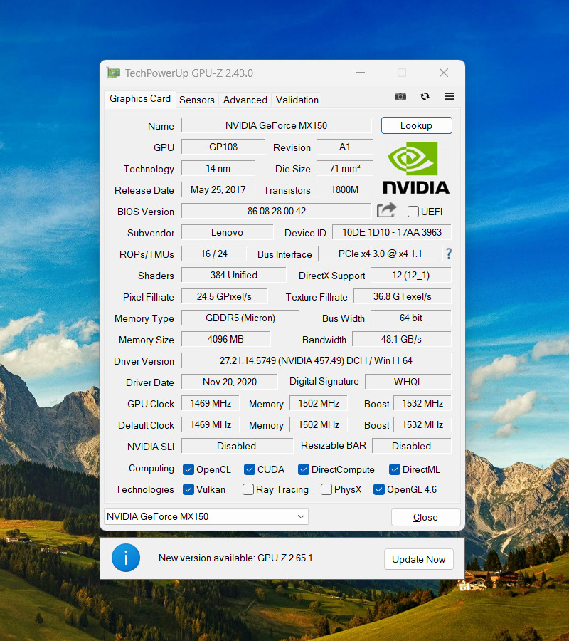Click the New version available GPU-Z 2.65.1 text
Viewport: 569px width, 641px height.
[x=235, y=558]
